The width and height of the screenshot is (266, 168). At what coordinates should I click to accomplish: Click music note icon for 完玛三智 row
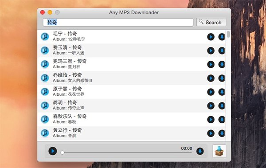tap(45, 64)
